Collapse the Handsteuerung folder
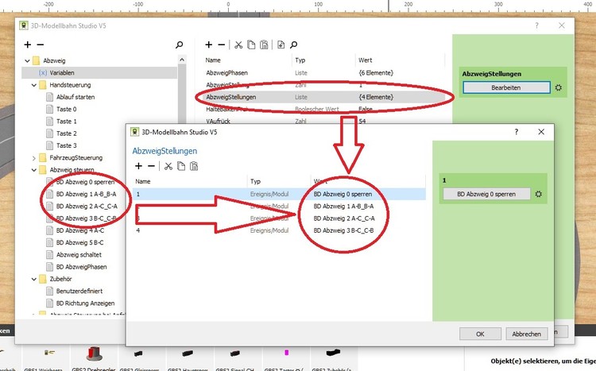The height and width of the screenshot is (371, 596). tap(34, 85)
